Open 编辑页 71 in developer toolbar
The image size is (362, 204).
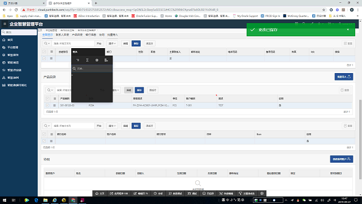pos(141,193)
